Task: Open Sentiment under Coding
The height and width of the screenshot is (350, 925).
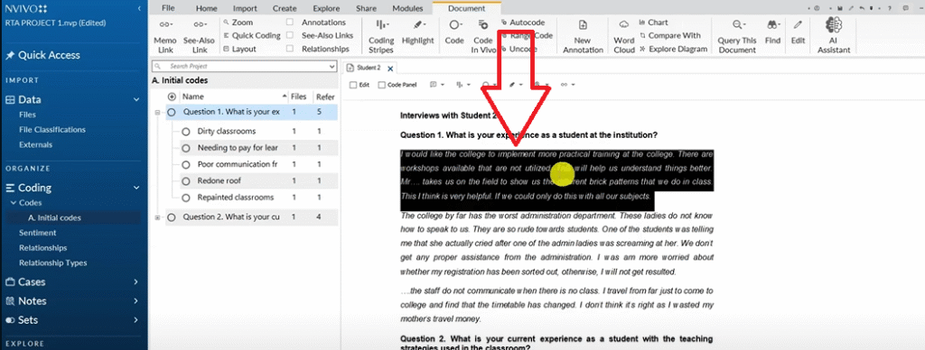Action: click(x=38, y=233)
